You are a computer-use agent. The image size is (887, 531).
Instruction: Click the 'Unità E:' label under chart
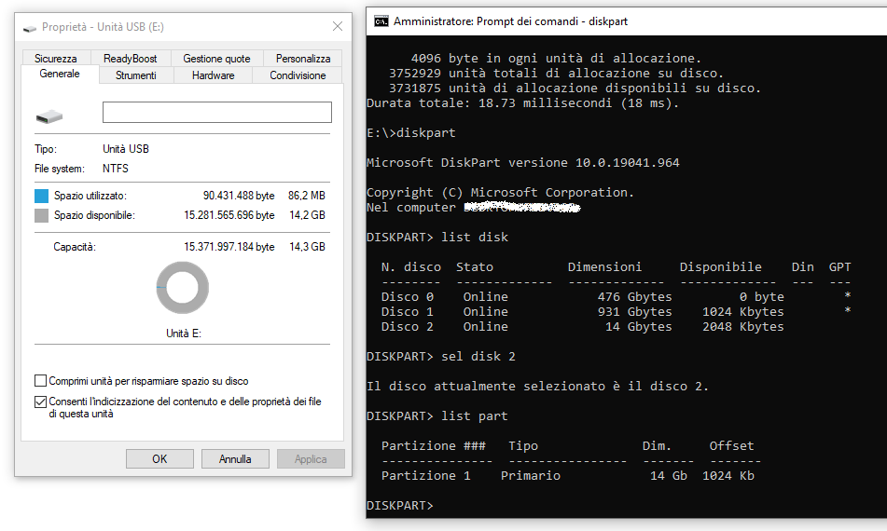click(184, 334)
